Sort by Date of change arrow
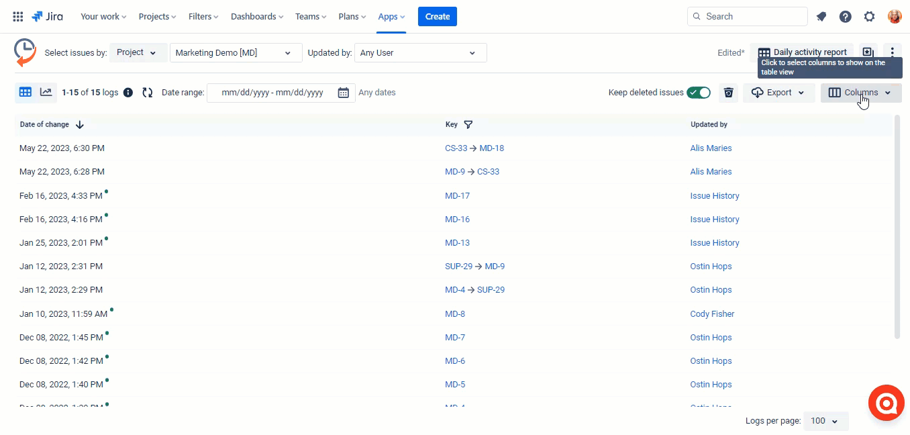 click(x=80, y=125)
